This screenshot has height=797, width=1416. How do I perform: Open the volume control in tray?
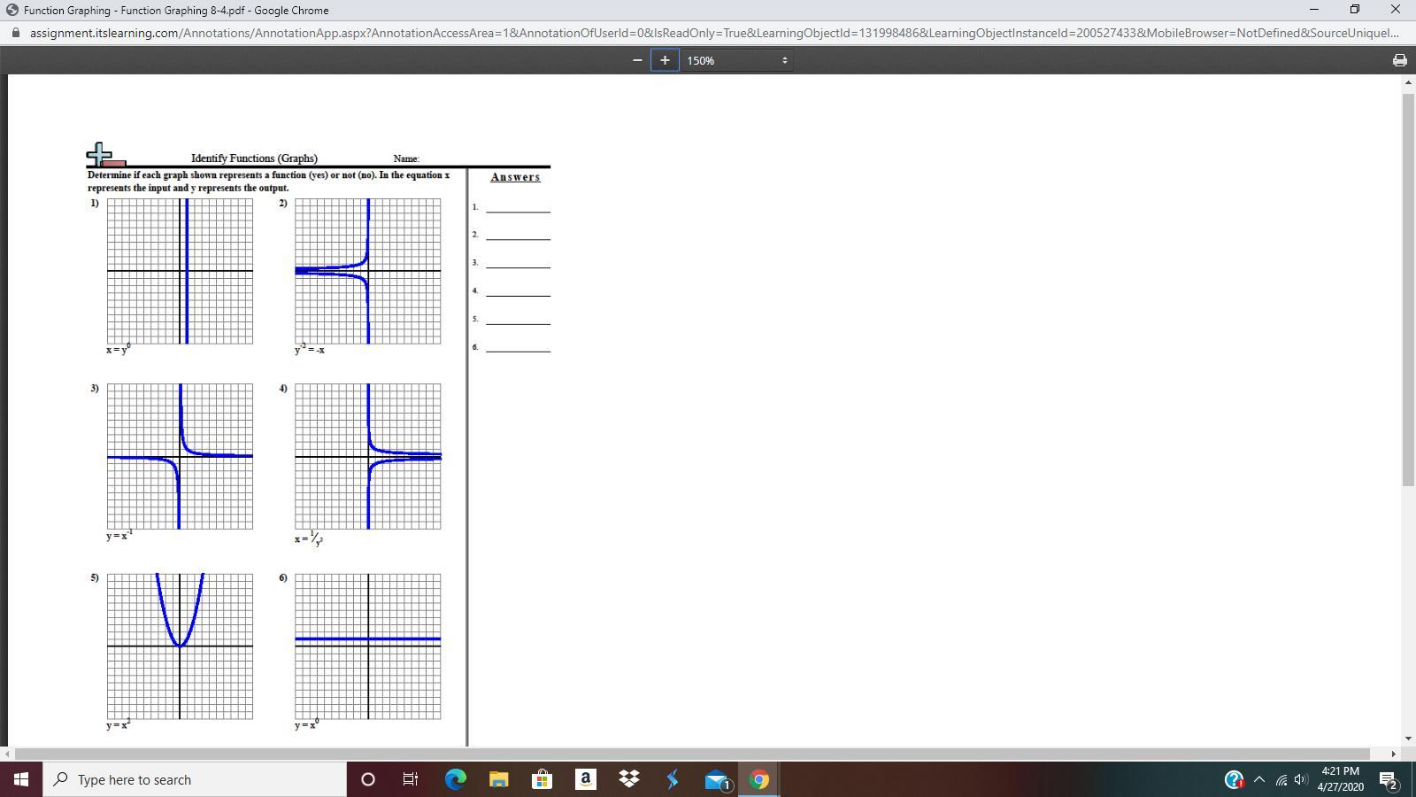[1300, 779]
